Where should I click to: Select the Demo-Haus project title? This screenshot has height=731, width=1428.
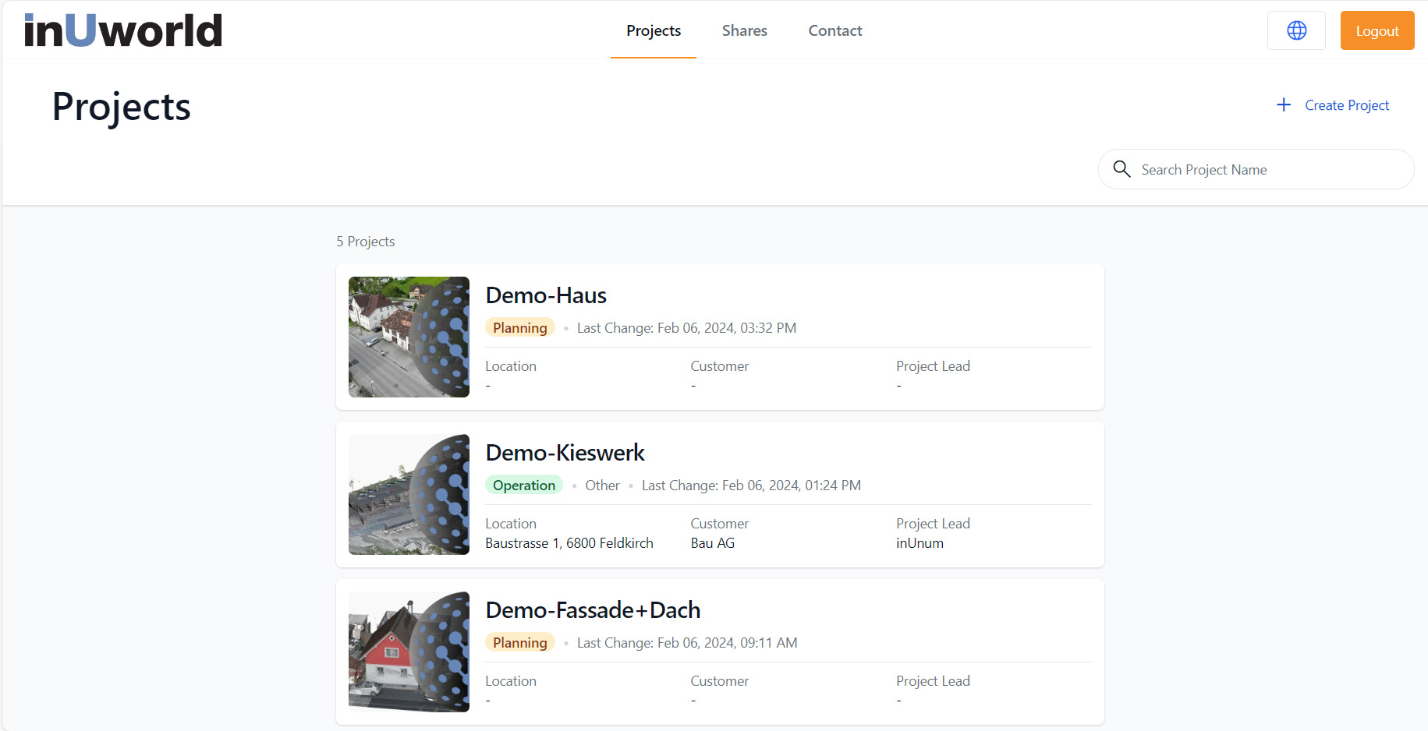(546, 295)
